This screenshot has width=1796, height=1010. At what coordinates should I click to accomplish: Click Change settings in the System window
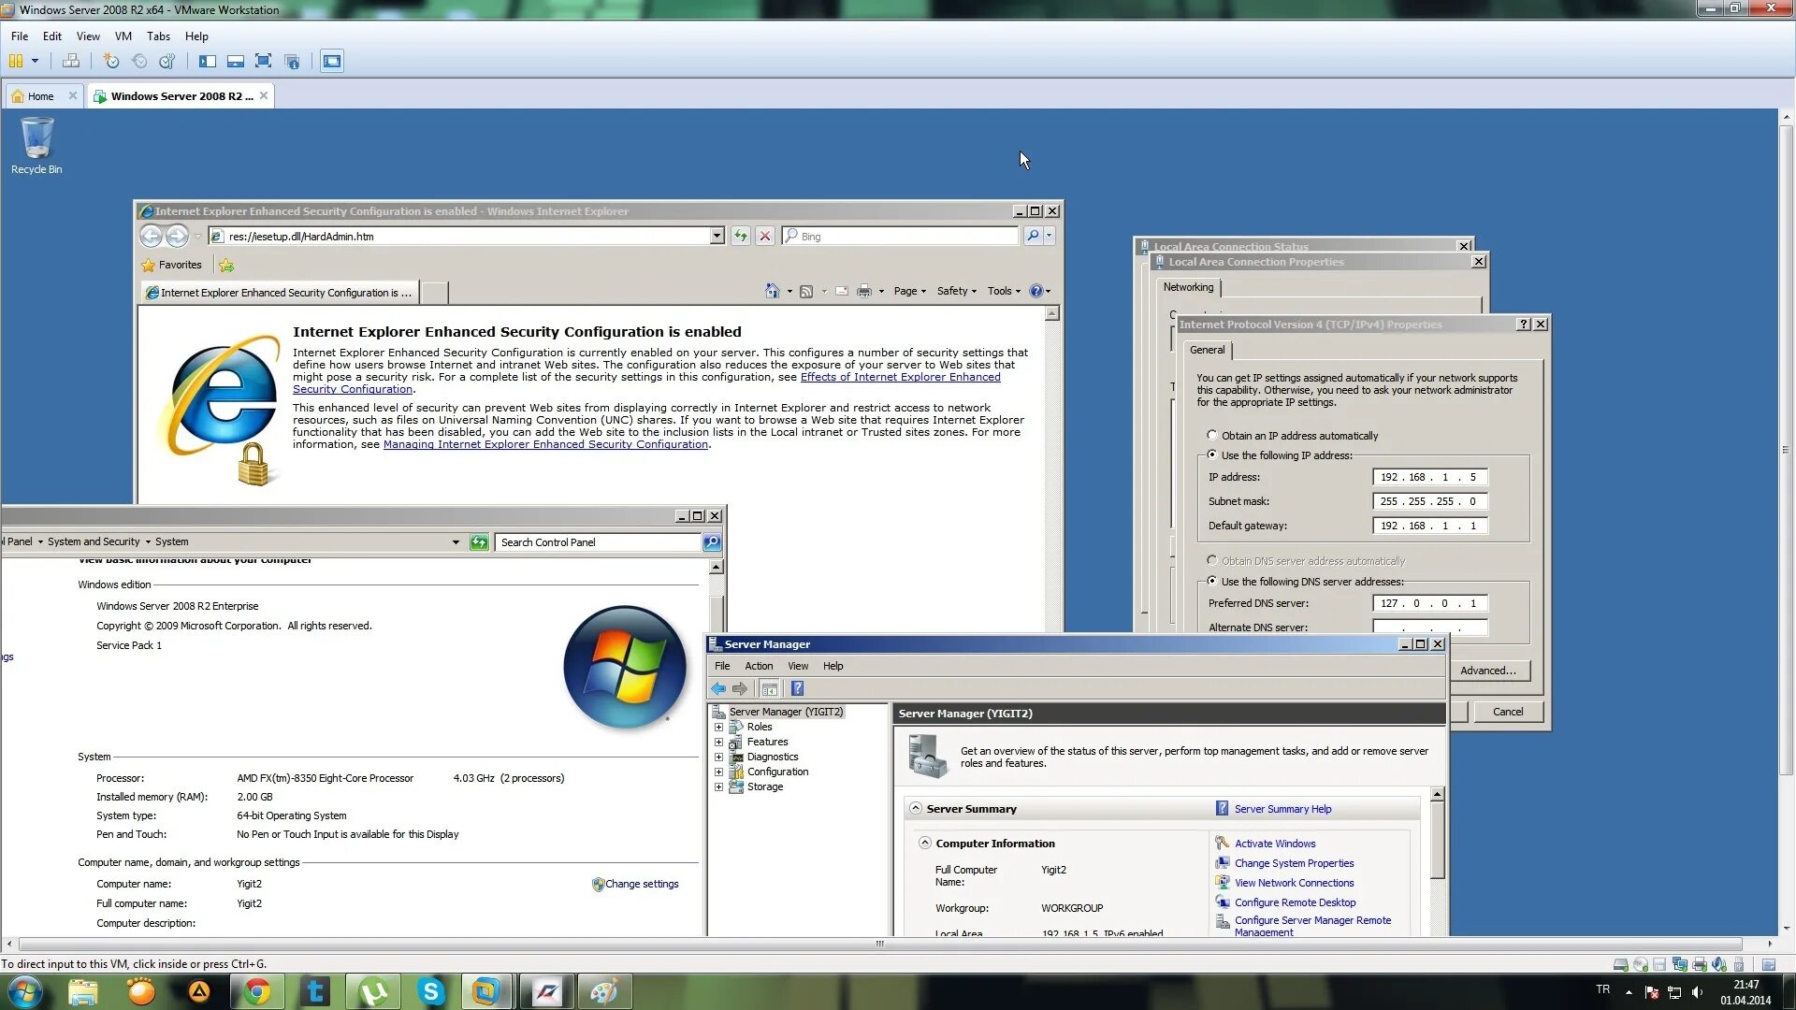coord(641,884)
